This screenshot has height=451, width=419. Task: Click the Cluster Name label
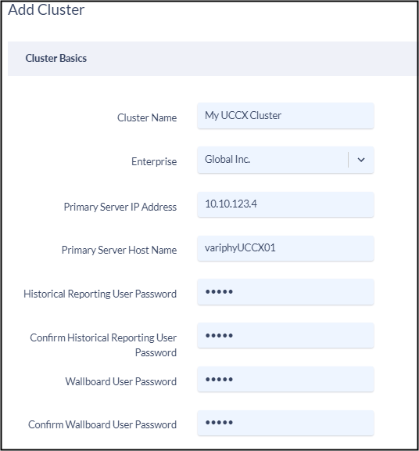[147, 117]
